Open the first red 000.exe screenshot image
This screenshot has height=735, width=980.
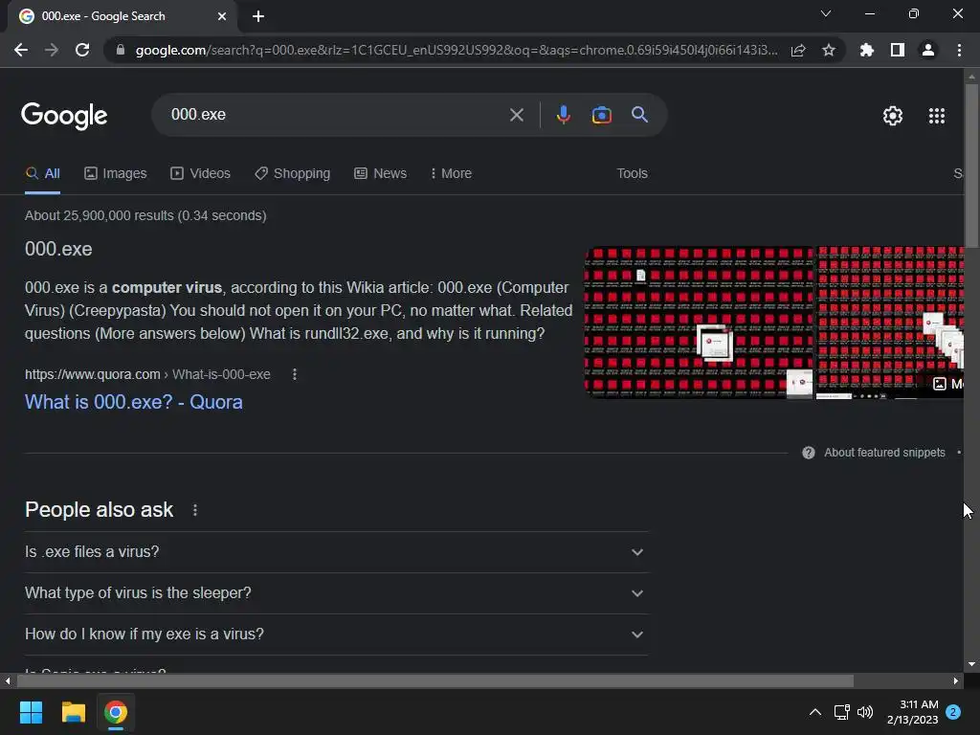(x=699, y=322)
